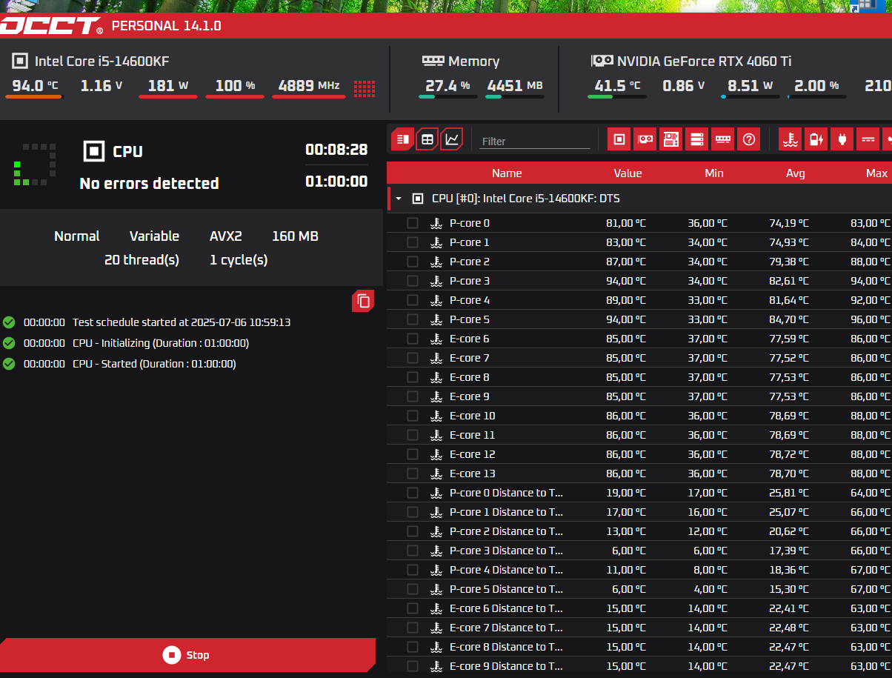Viewport: 892px width, 678px height.
Task: Tick the P-core 0 checkbox
Action: click(413, 223)
